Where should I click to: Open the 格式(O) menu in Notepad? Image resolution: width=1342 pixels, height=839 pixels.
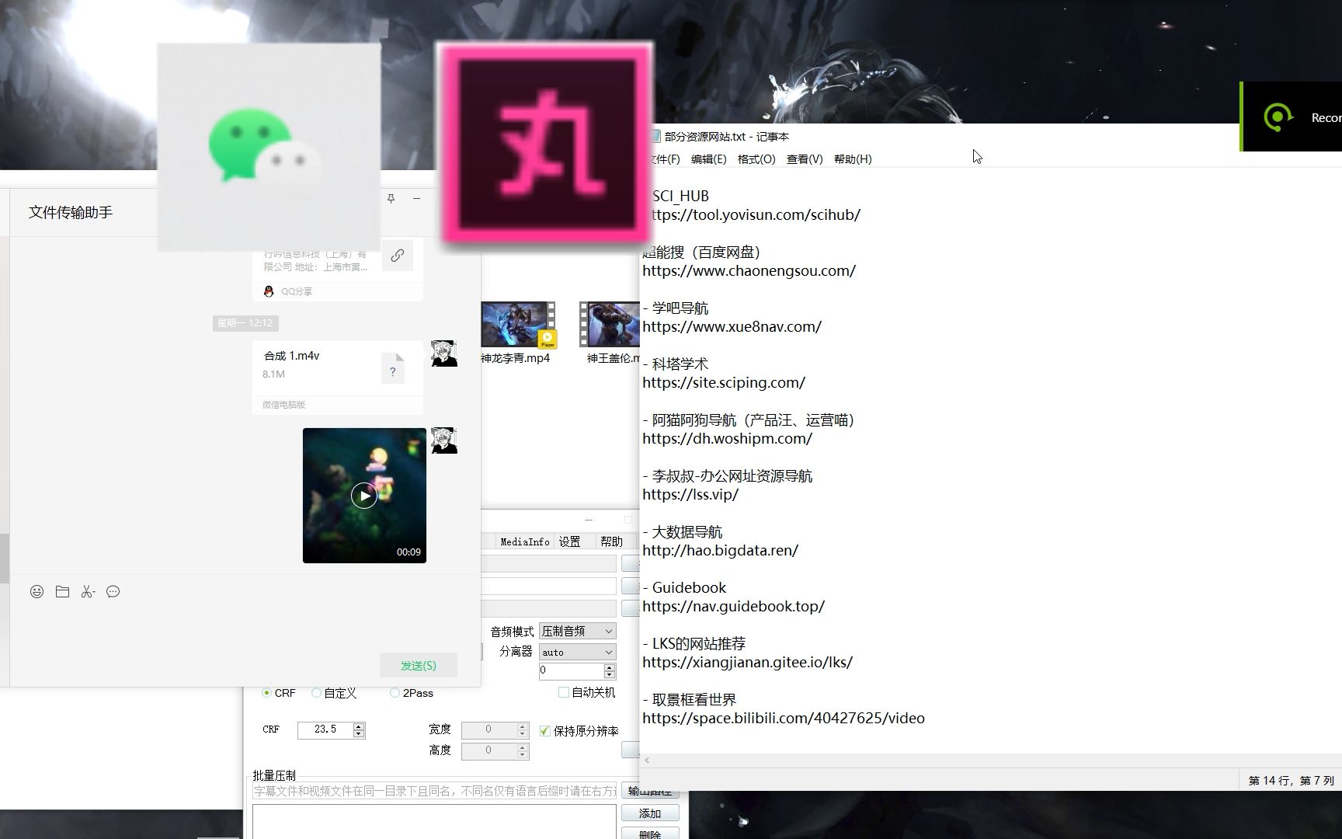pyautogui.click(x=756, y=159)
